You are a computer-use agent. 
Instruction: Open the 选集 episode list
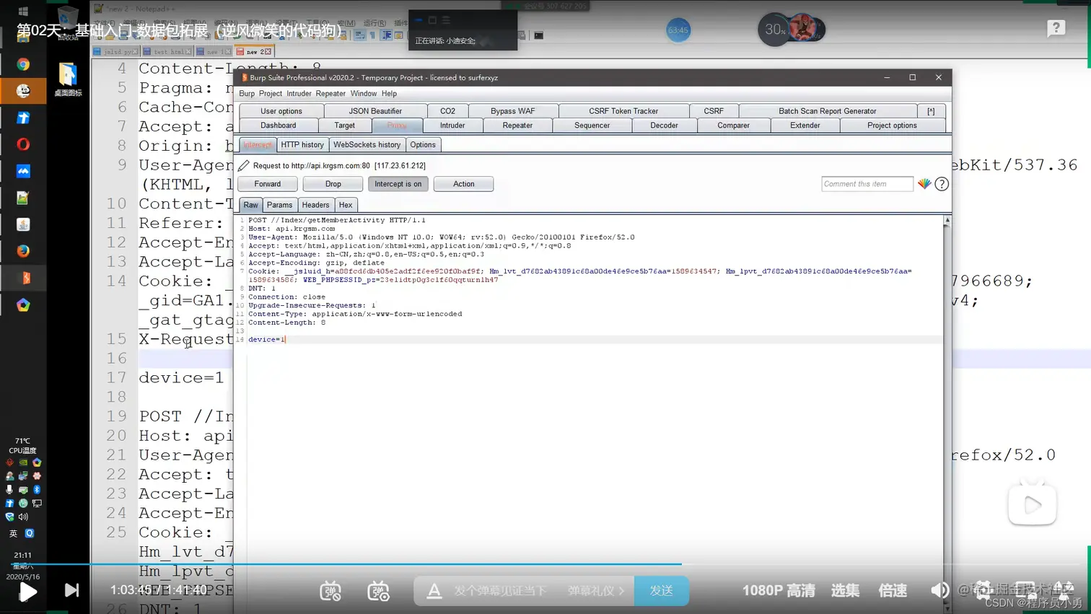[x=845, y=591]
